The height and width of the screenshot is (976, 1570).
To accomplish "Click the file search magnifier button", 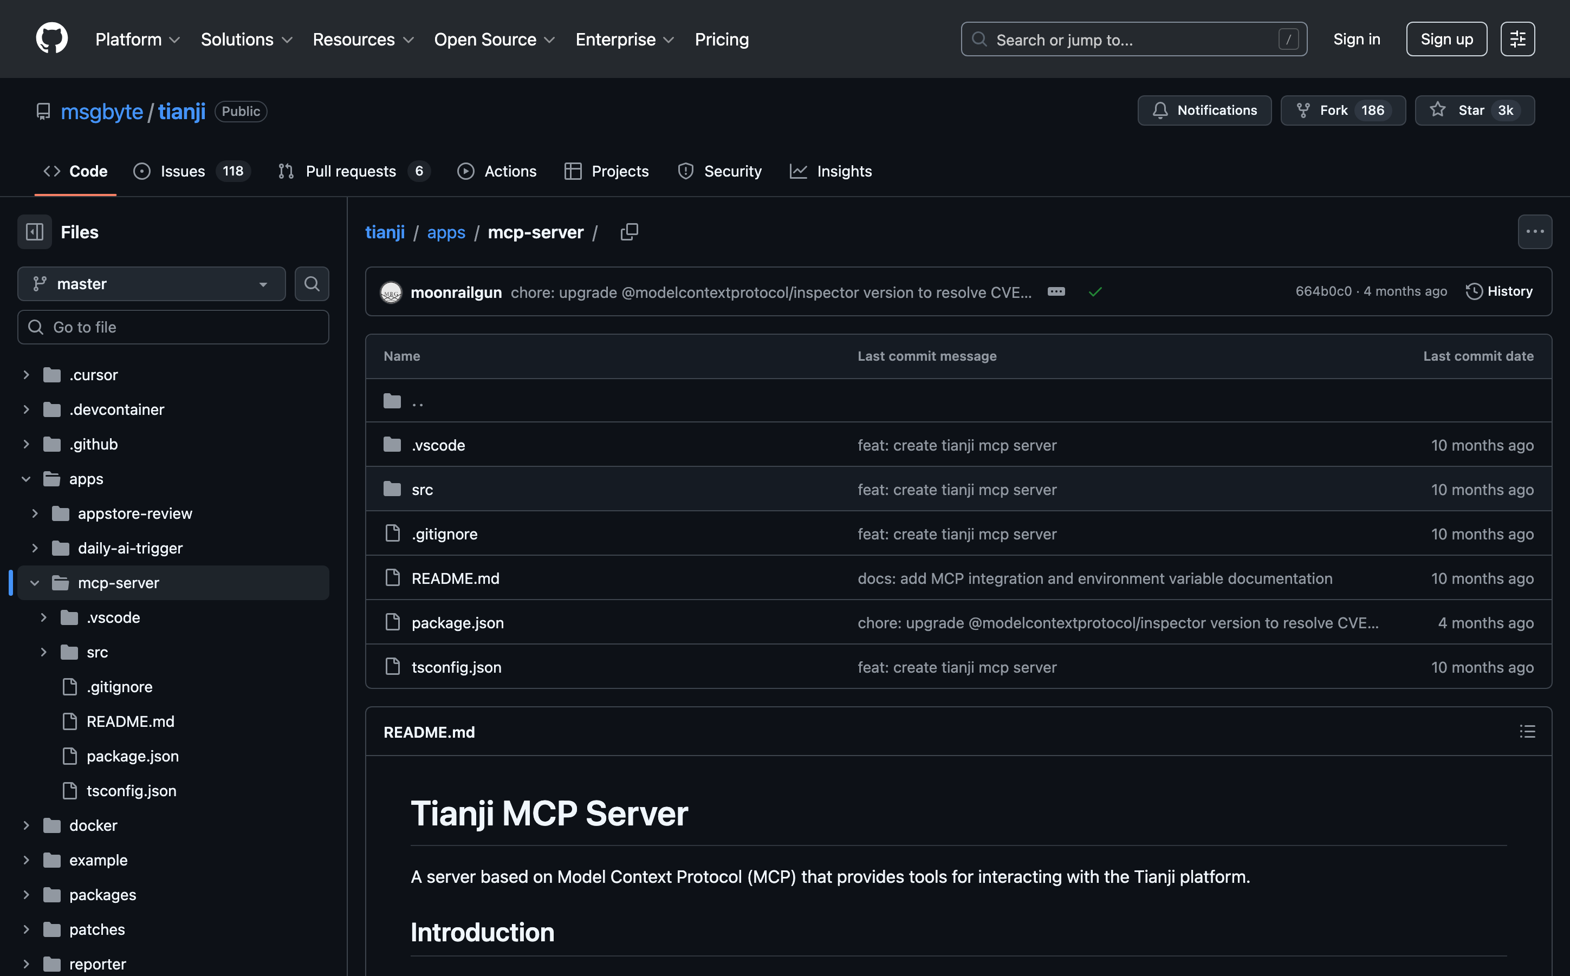I will point(312,284).
